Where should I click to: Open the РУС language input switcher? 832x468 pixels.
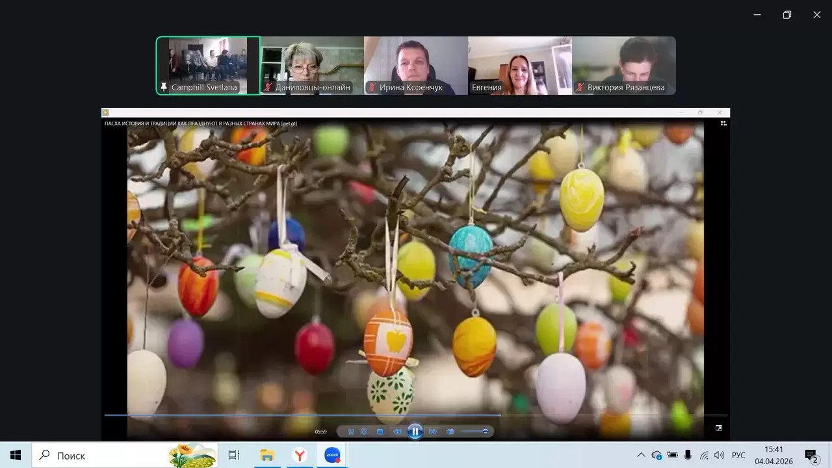pyautogui.click(x=738, y=455)
